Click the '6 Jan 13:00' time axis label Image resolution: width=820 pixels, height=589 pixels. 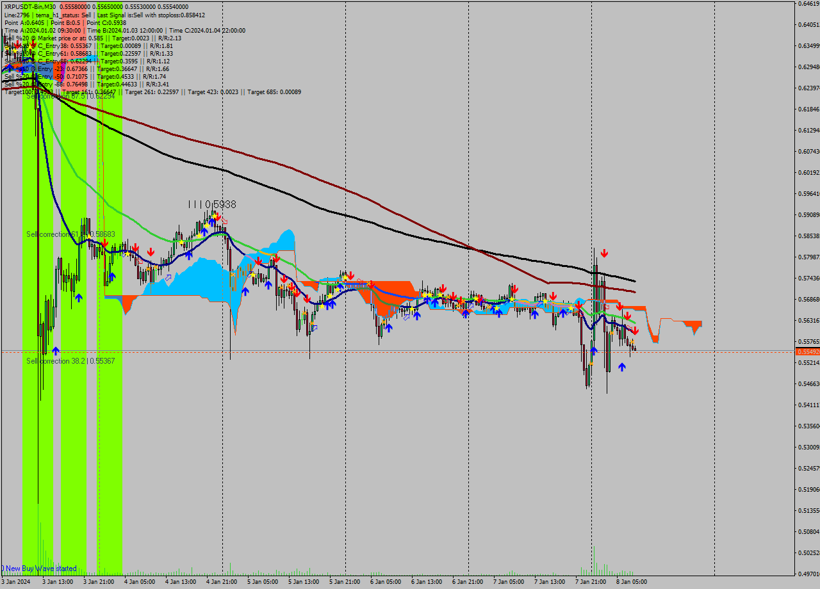point(427,582)
